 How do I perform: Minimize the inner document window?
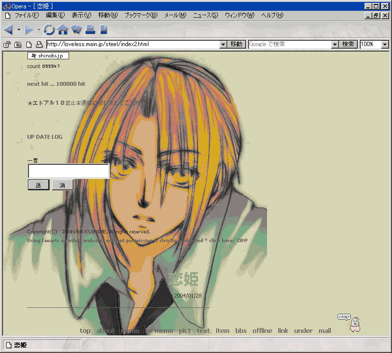click(x=368, y=16)
